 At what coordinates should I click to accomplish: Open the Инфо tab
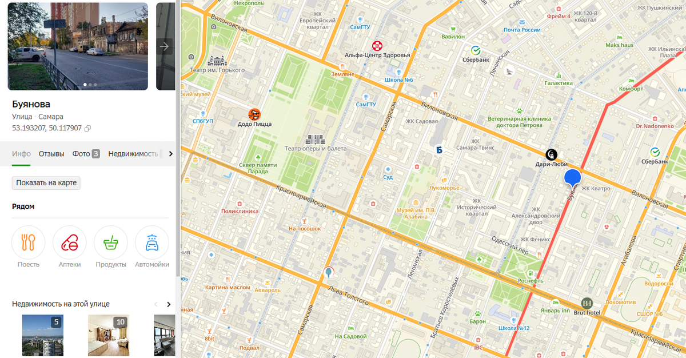(x=21, y=154)
